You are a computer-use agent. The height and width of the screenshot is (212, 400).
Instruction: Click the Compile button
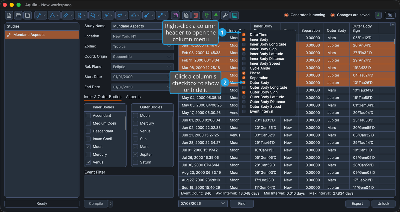pos(96,204)
